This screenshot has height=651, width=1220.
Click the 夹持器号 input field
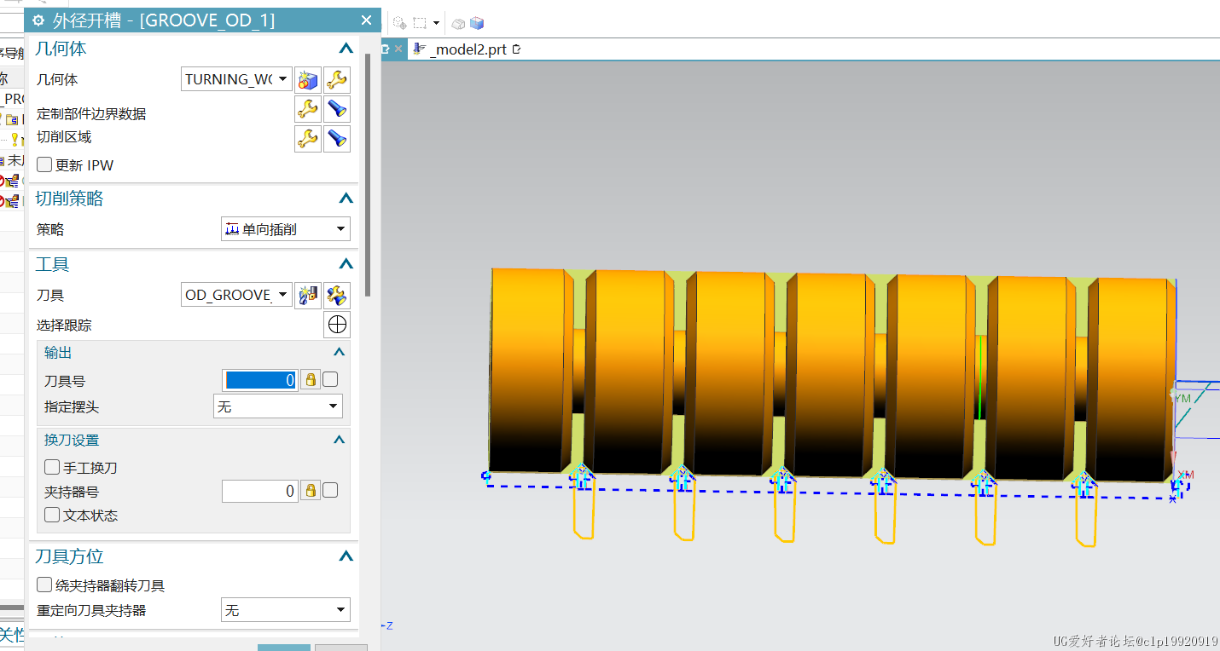(260, 491)
